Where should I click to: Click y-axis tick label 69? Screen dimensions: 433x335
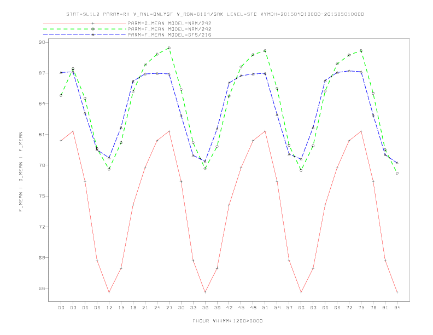coord(42,258)
